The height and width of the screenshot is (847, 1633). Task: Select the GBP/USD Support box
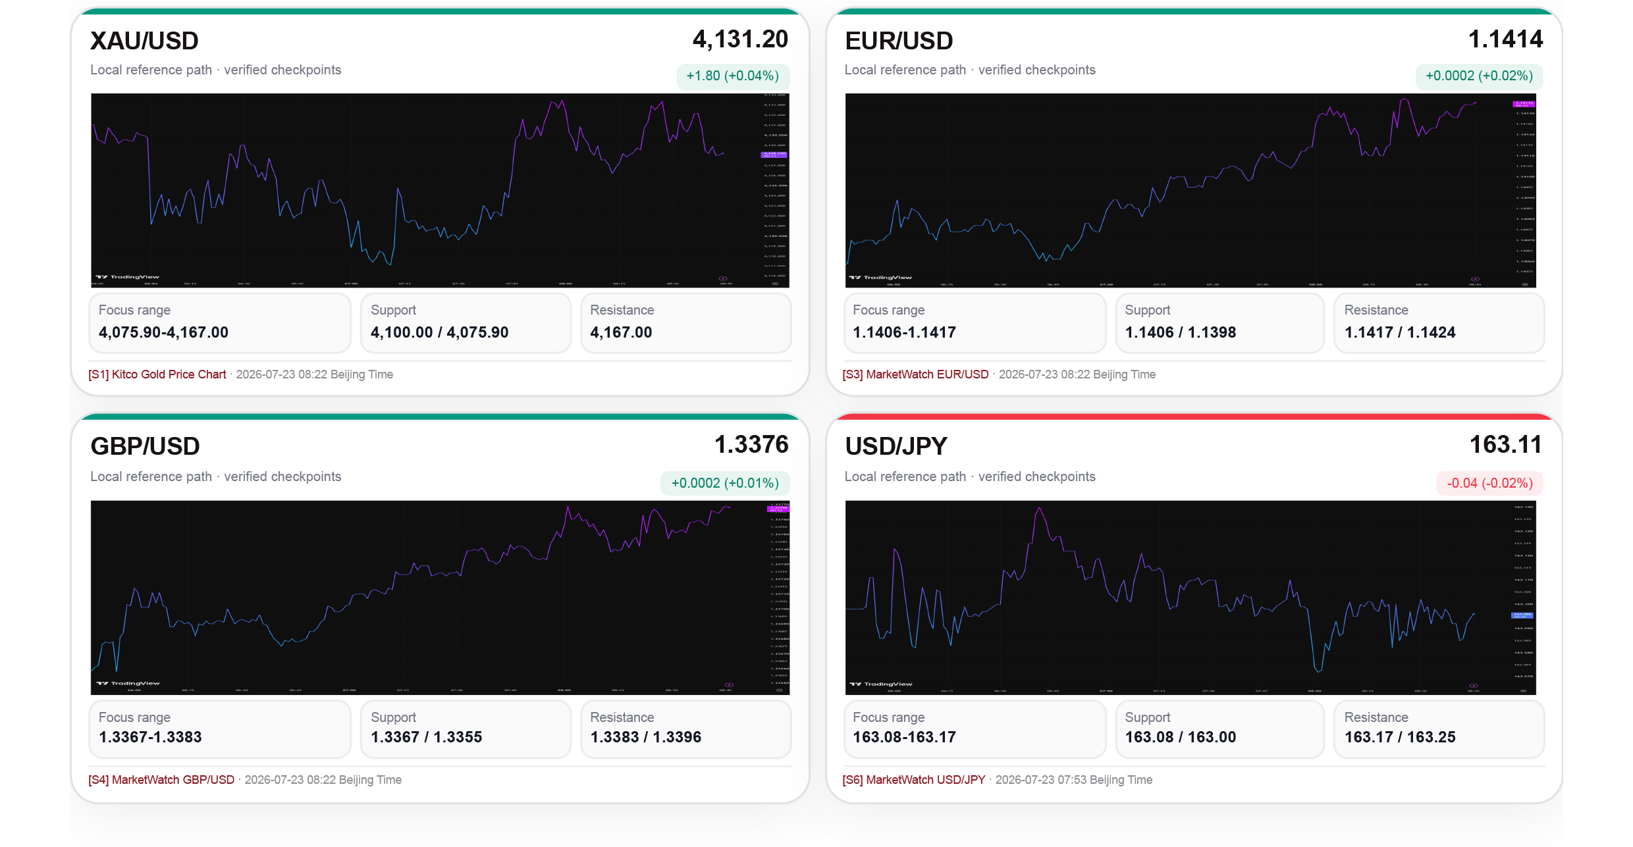[466, 729]
